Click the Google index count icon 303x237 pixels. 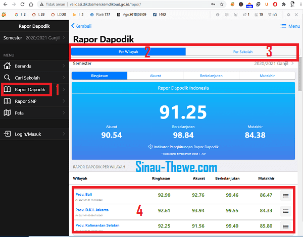17,15
